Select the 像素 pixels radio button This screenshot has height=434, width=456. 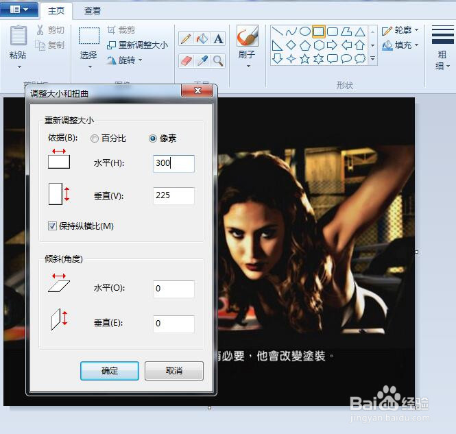(x=153, y=138)
